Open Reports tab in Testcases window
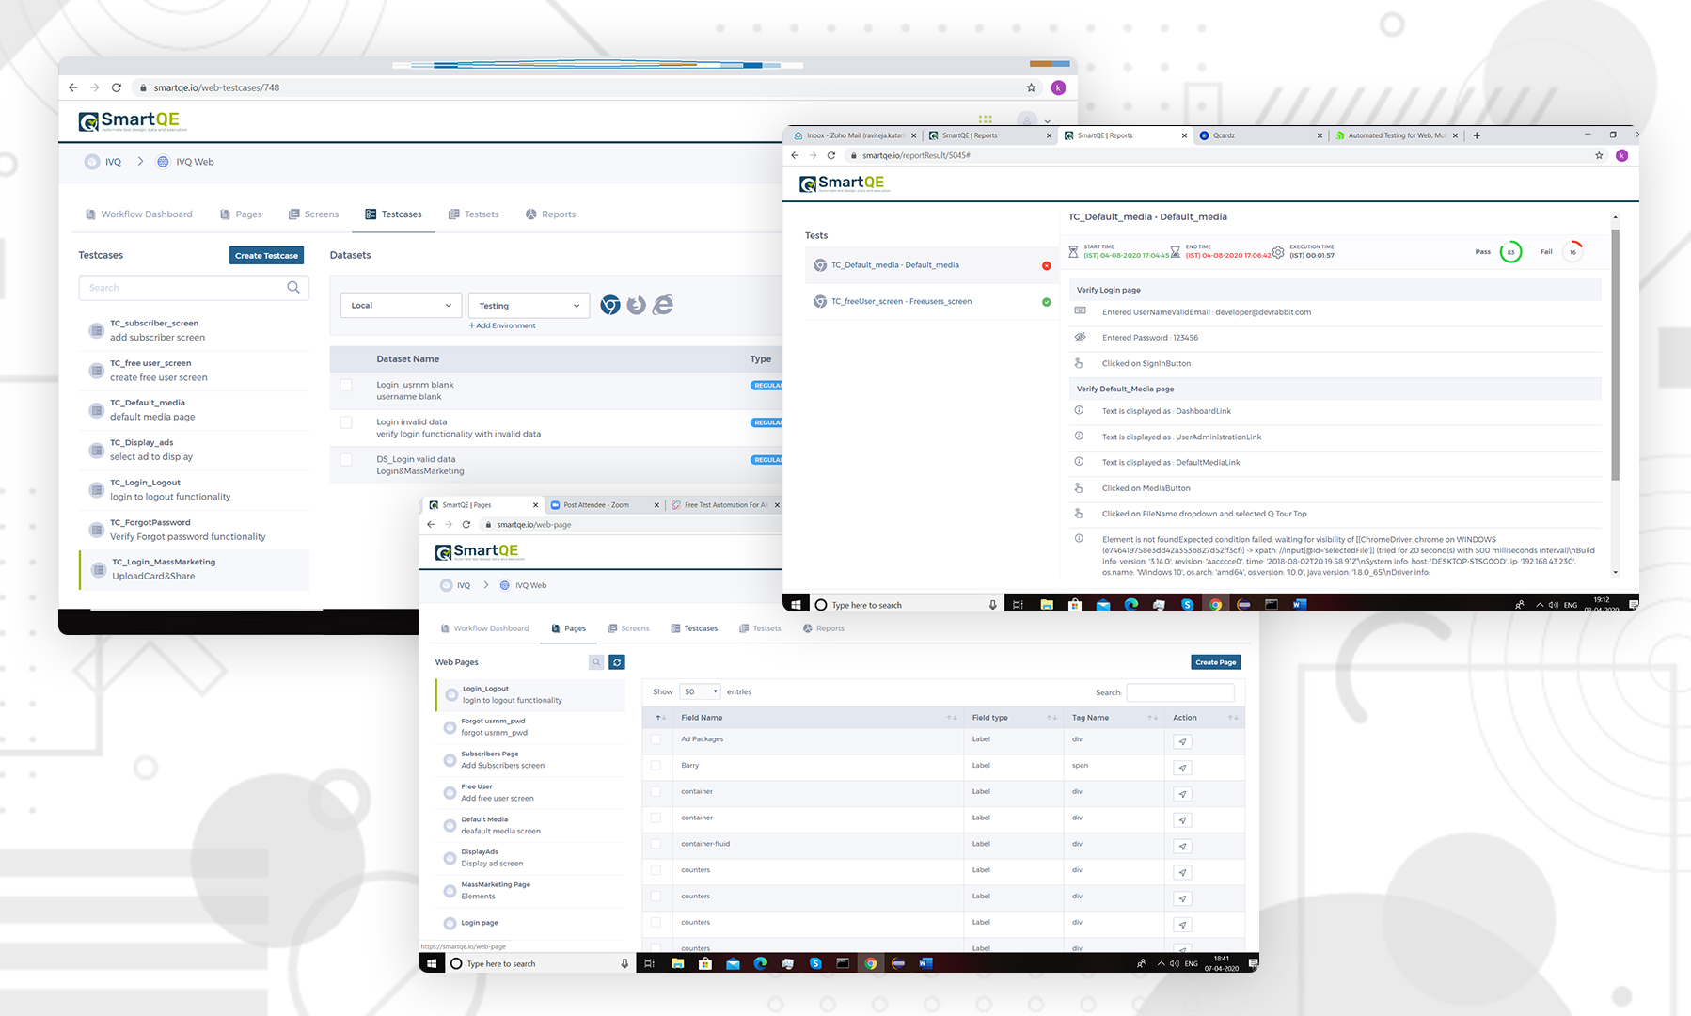 click(x=551, y=214)
